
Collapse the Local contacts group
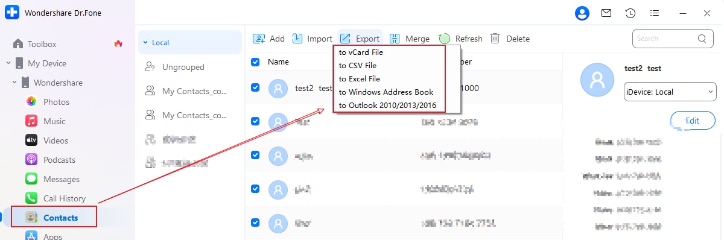[145, 43]
